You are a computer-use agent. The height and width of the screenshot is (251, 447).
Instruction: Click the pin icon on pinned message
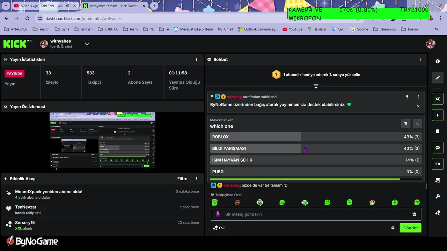click(x=407, y=97)
